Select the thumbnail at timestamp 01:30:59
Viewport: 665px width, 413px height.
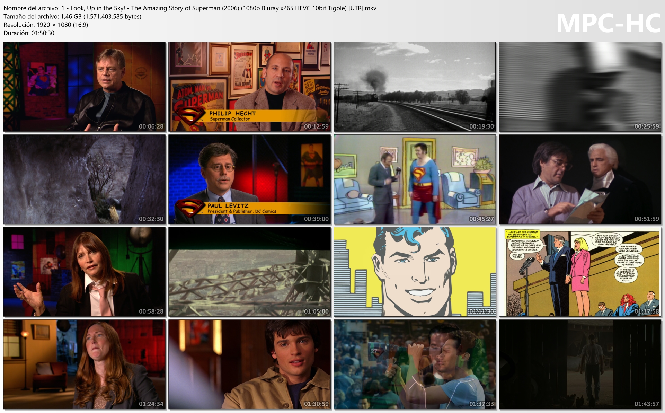click(x=249, y=364)
